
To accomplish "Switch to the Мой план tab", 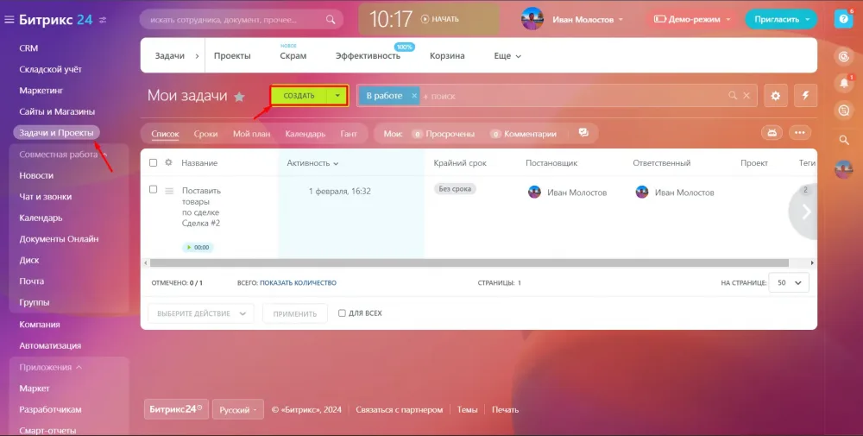I will tap(251, 134).
